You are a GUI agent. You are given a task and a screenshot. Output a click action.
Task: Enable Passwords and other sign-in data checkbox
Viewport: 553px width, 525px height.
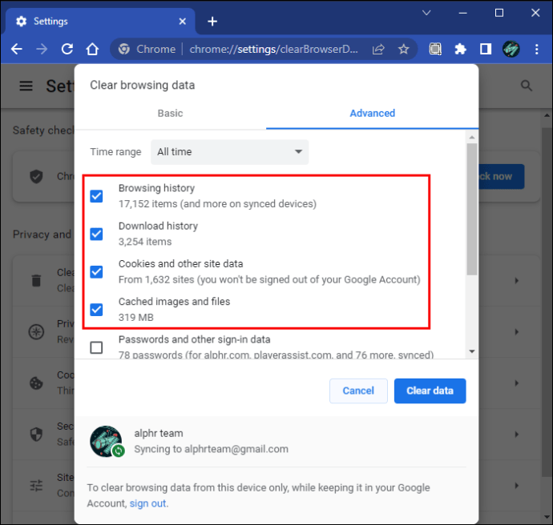(x=96, y=347)
